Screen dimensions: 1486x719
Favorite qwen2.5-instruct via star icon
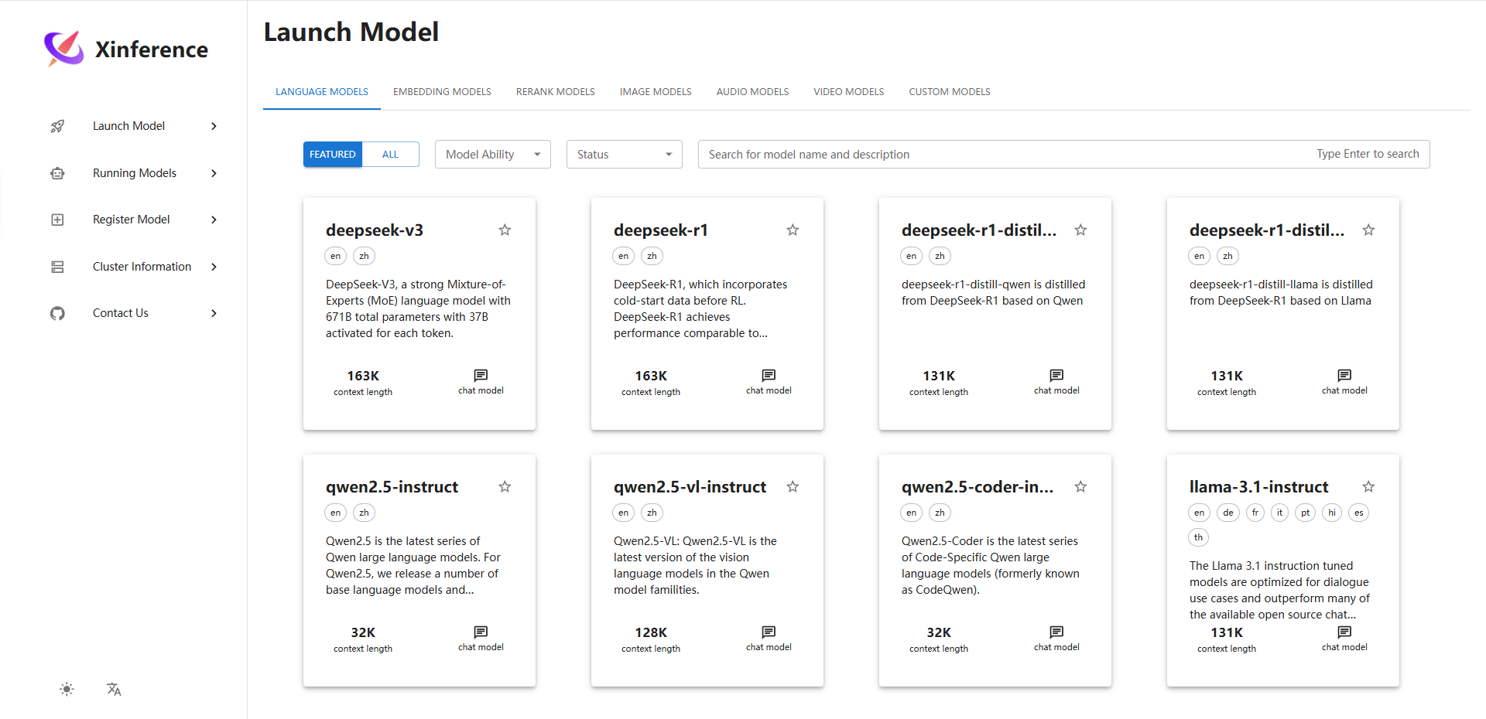tap(505, 486)
